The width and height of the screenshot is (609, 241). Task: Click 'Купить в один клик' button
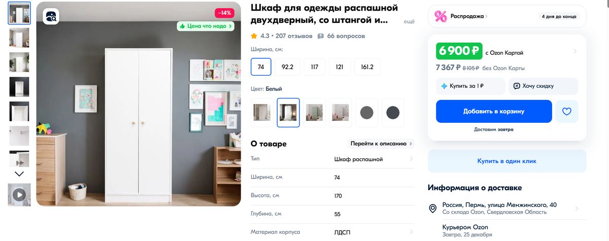click(x=507, y=161)
